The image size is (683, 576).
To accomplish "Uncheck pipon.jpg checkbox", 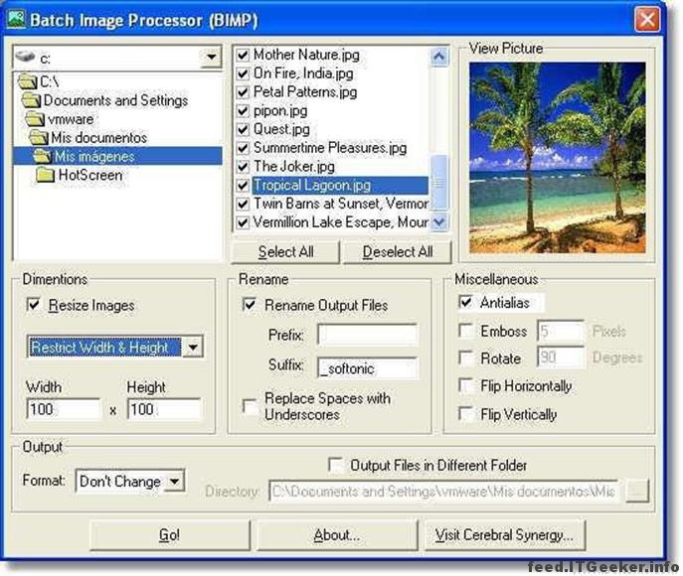I will (243, 111).
